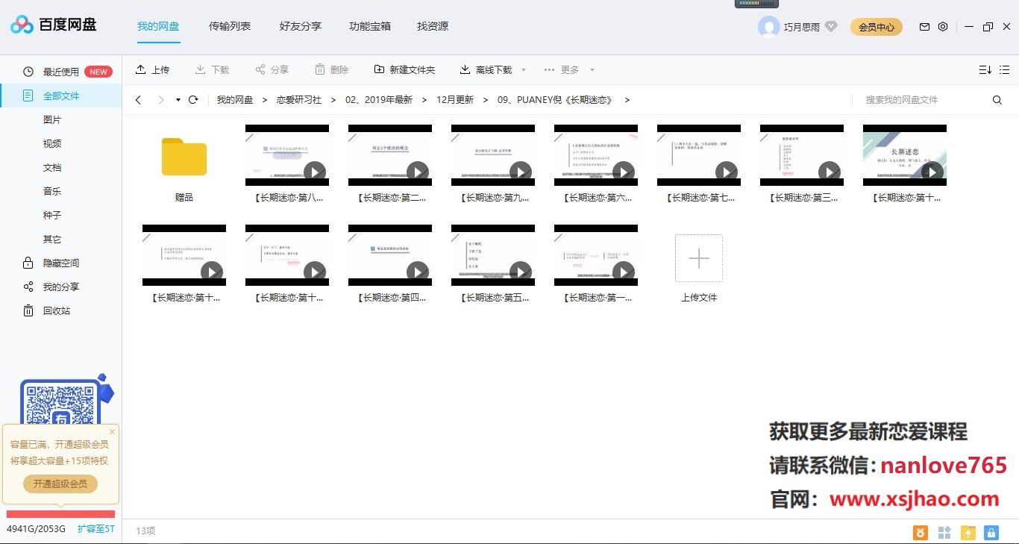Switch to the 功能宝箱 tab
This screenshot has height=544, width=1019.
370,26
